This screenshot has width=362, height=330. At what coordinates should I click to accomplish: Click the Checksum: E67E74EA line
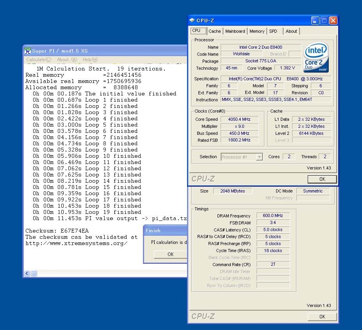click(57, 231)
